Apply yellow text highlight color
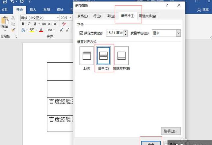 coord(32,30)
